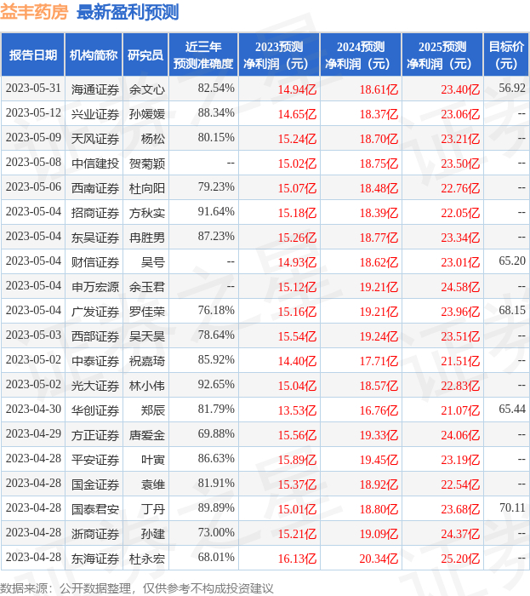Click researcher 余文心

click(147, 89)
